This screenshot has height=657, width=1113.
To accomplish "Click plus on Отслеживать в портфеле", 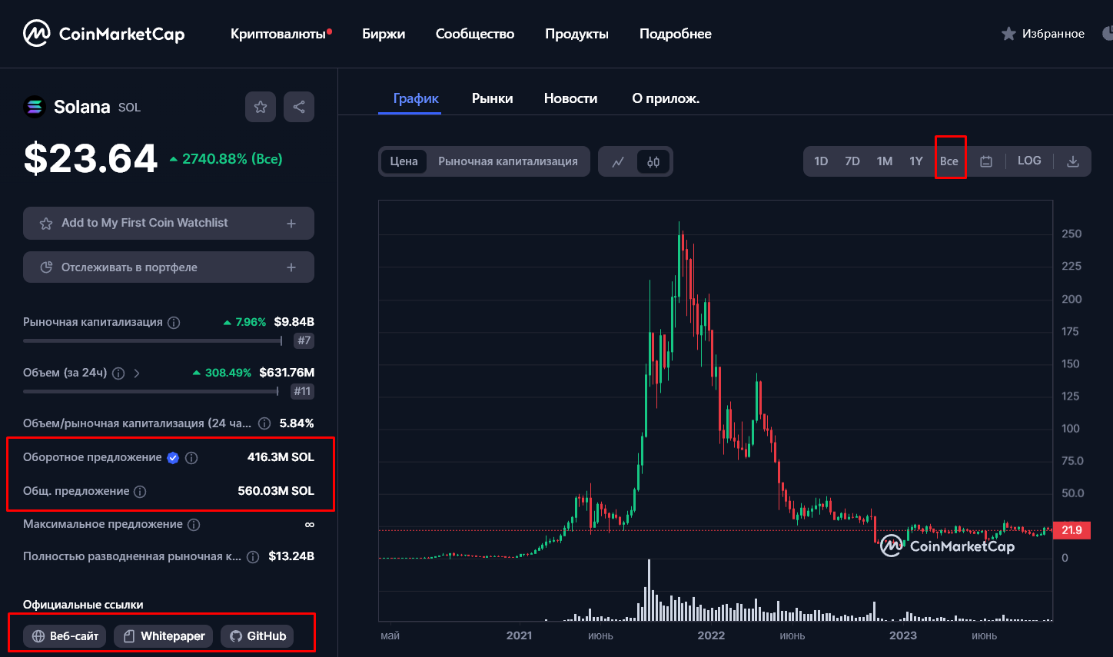I will pyautogui.click(x=291, y=267).
